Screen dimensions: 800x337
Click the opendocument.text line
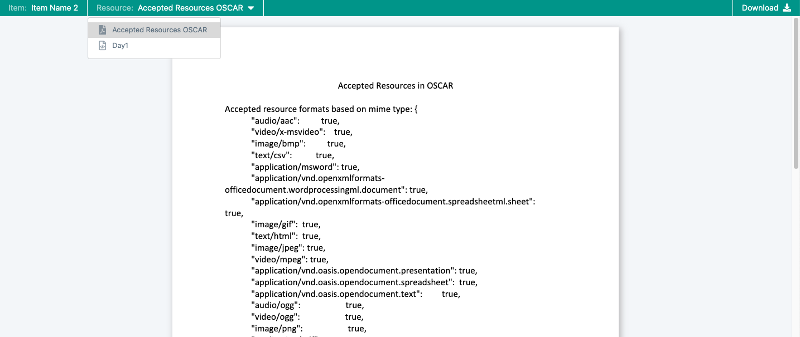click(356, 294)
